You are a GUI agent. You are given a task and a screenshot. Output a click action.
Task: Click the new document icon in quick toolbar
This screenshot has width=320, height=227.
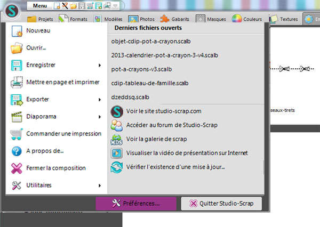coord(57,6)
